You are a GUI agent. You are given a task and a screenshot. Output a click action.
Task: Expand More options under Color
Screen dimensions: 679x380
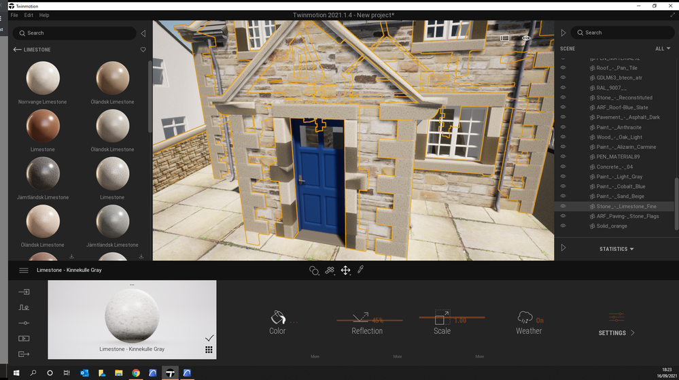point(315,357)
